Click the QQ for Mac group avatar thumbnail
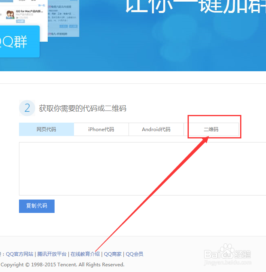266x272 pixels. [10, 15]
